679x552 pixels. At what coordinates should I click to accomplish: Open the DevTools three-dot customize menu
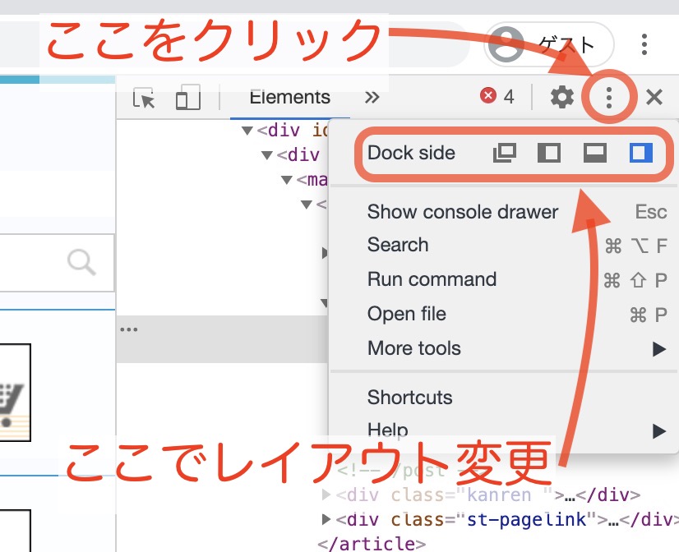click(609, 97)
